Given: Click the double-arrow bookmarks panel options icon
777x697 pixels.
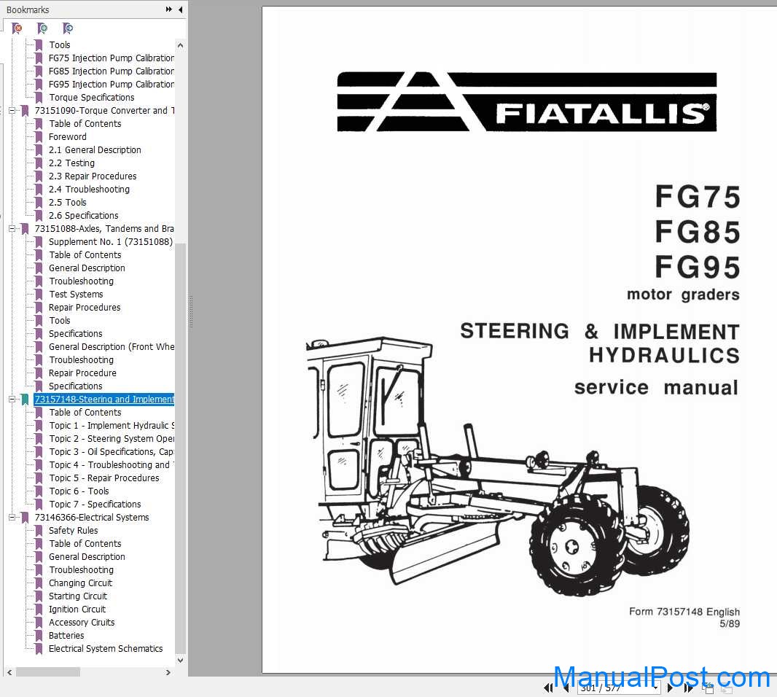Looking at the screenshot, I should pos(169,9).
